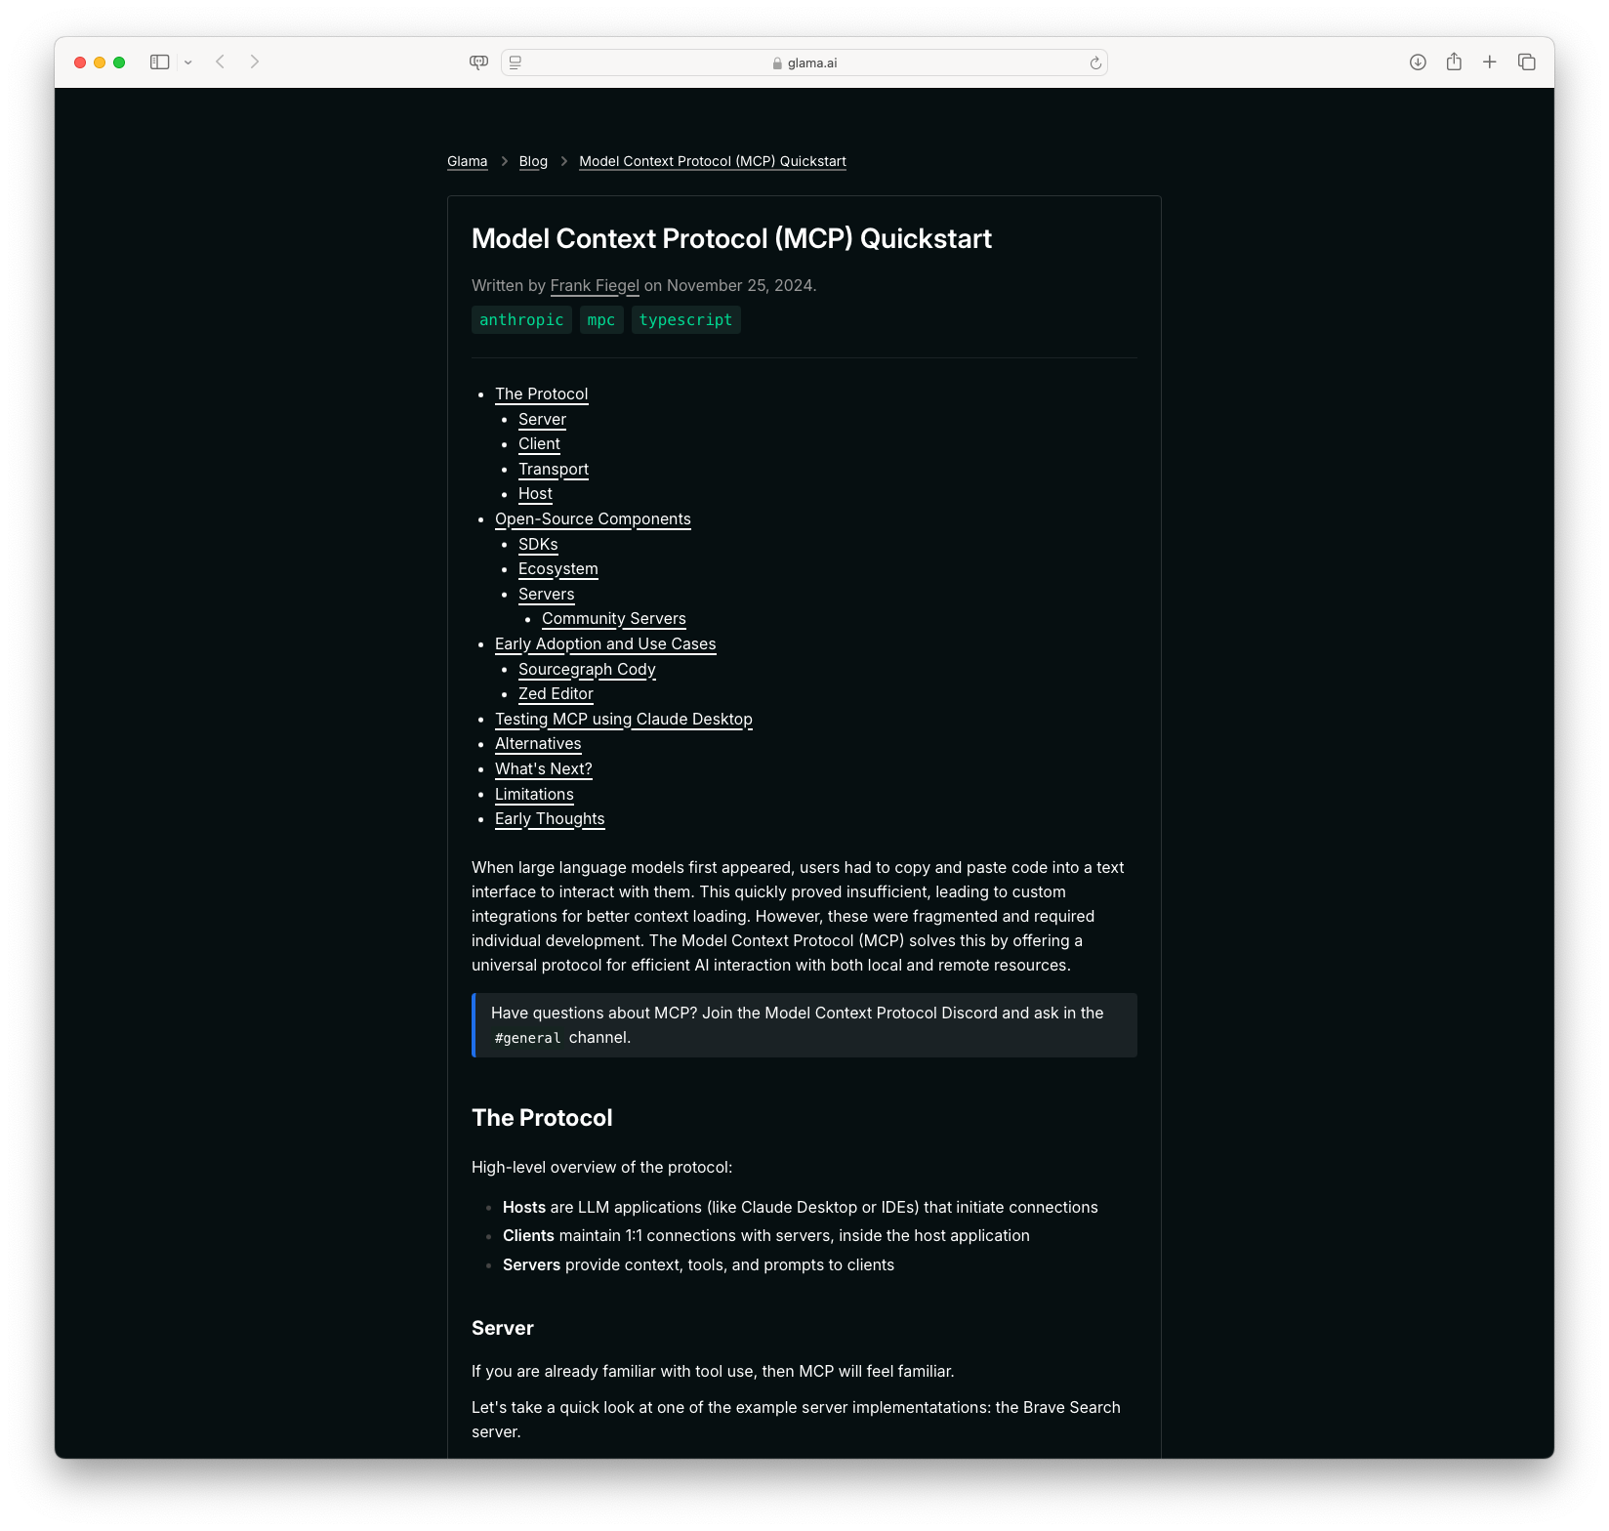Image resolution: width=1609 pixels, height=1531 pixels.
Task: Open the Frank Fiegel author link
Action: click(595, 285)
